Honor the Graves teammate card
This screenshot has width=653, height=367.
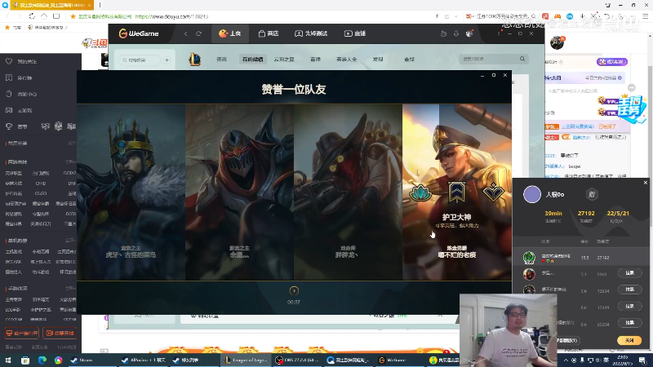pyautogui.click(x=349, y=192)
